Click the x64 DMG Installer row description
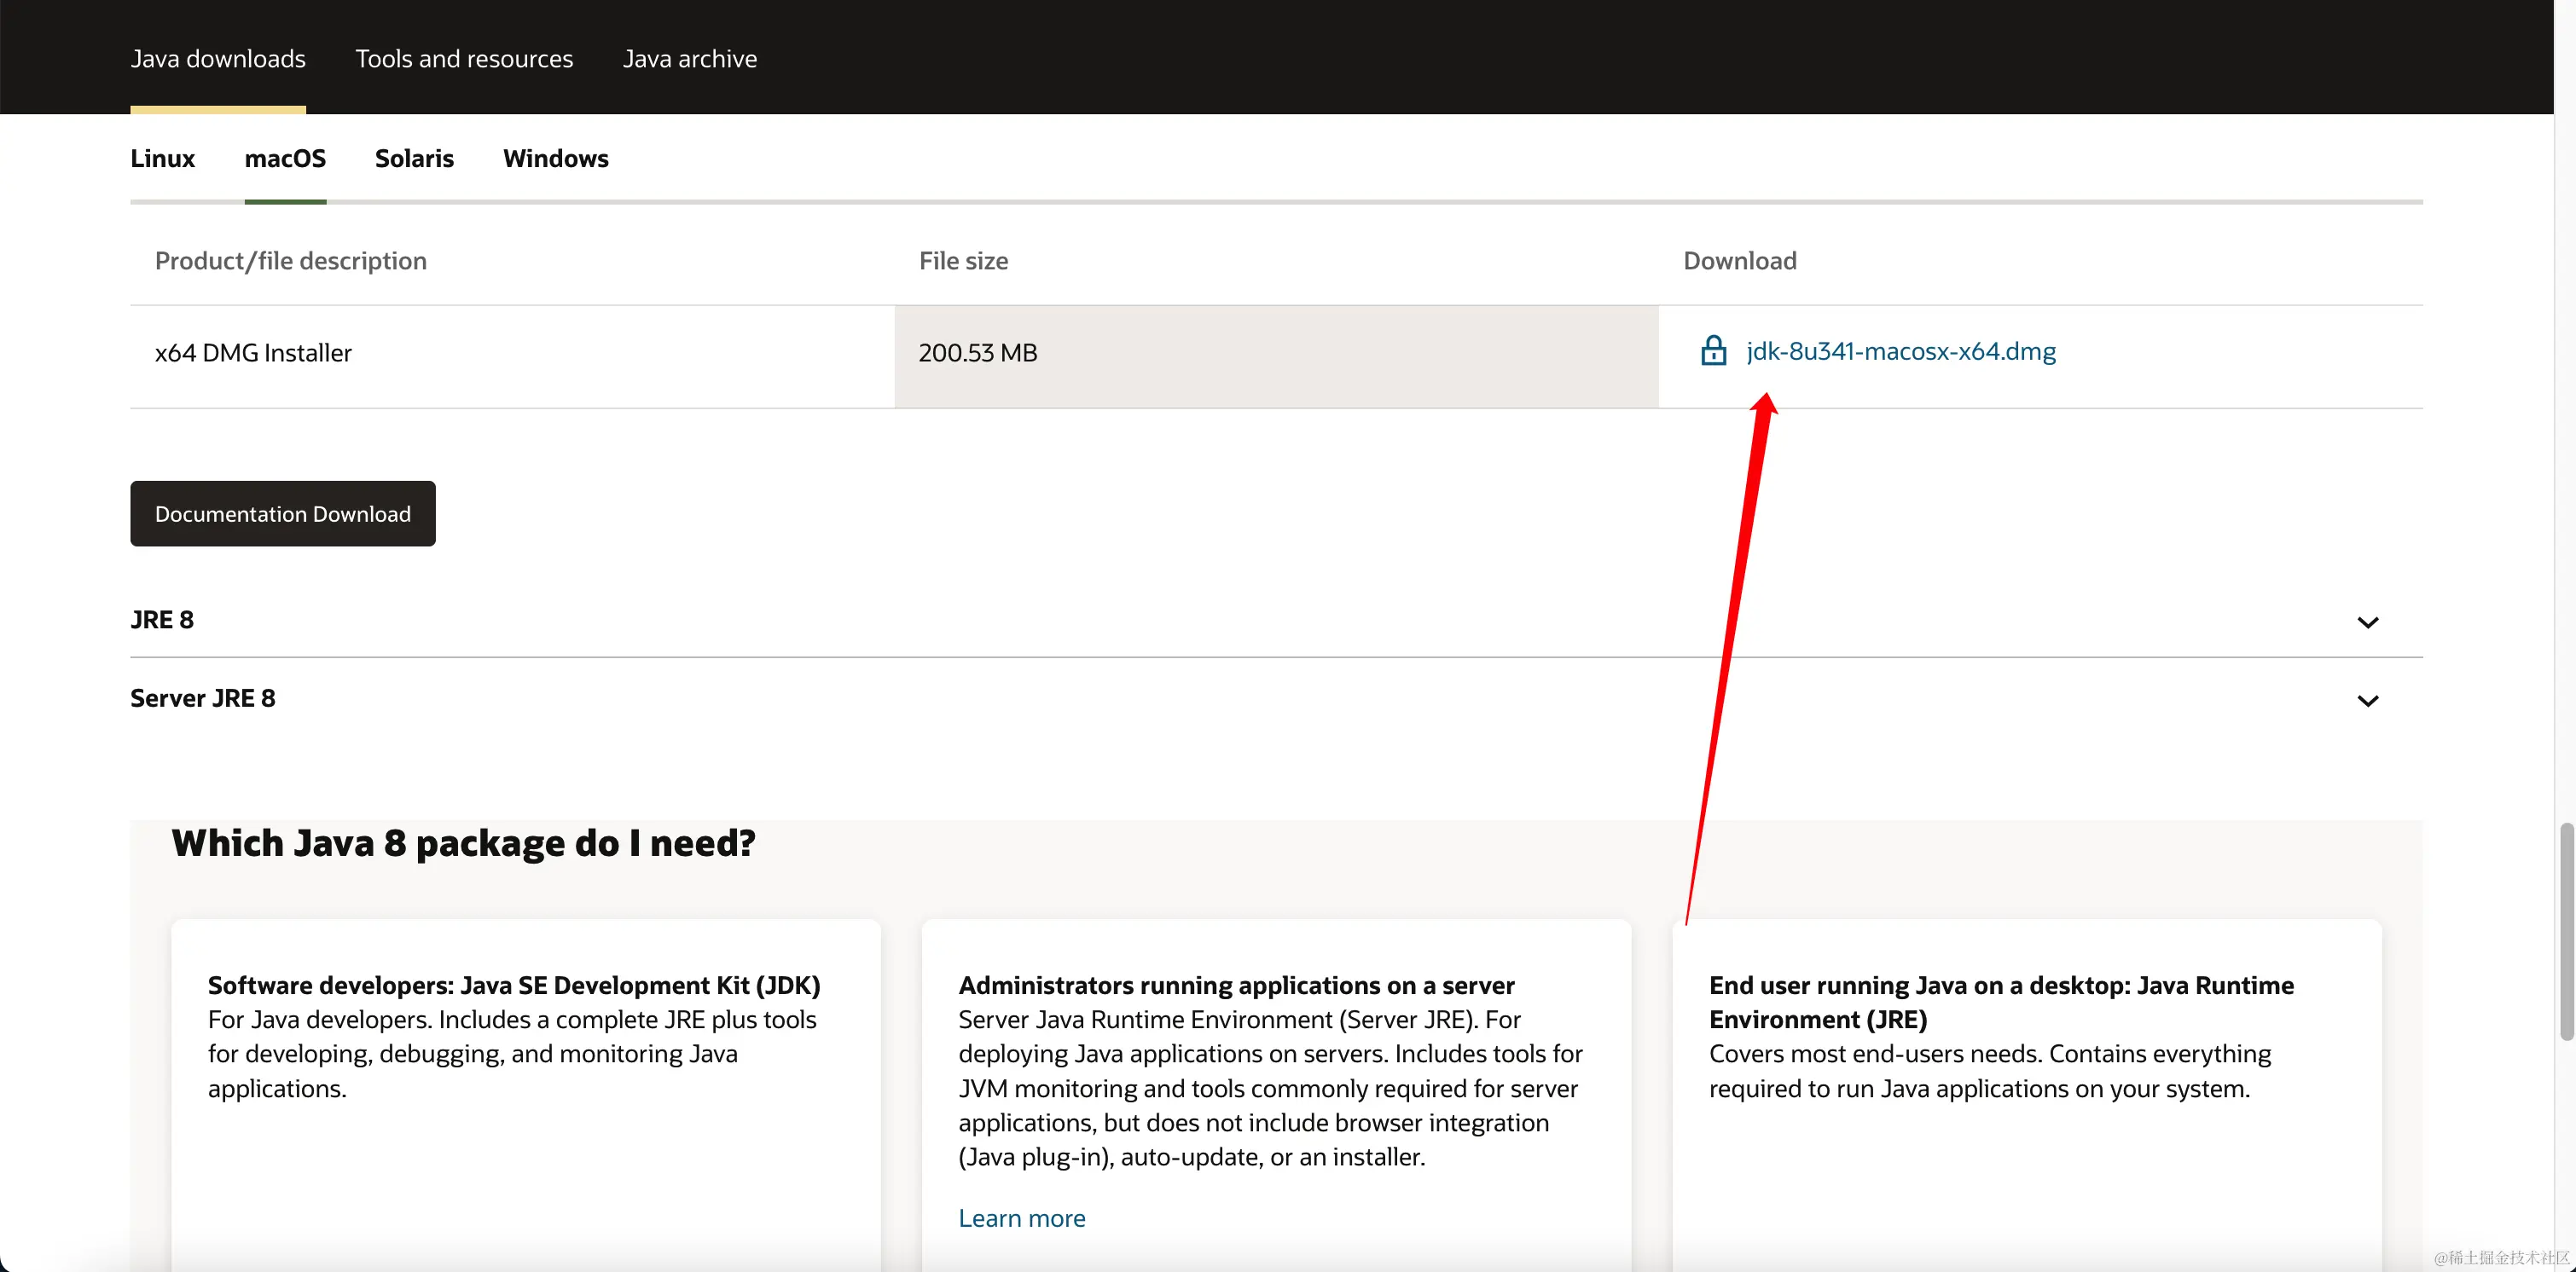 (x=253, y=354)
